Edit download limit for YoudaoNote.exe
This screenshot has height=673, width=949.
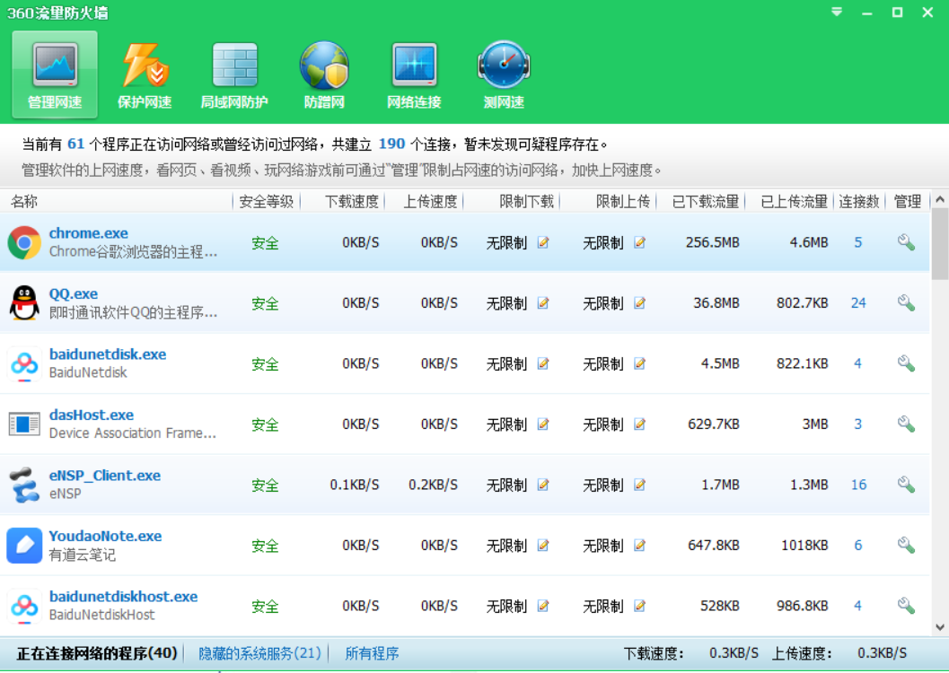point(543,545)
